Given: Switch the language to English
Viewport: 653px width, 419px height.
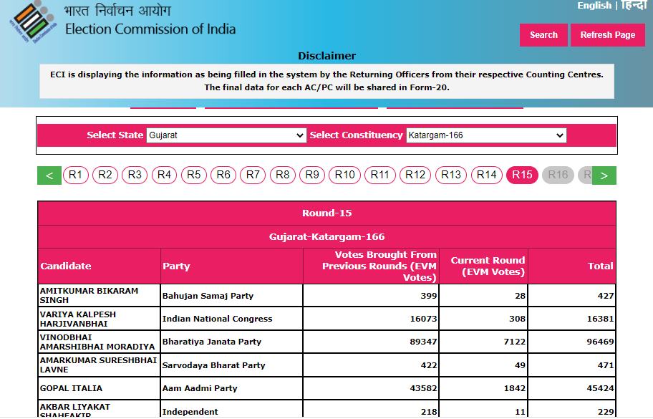Looking at the screenshot, I should point(594,6).
